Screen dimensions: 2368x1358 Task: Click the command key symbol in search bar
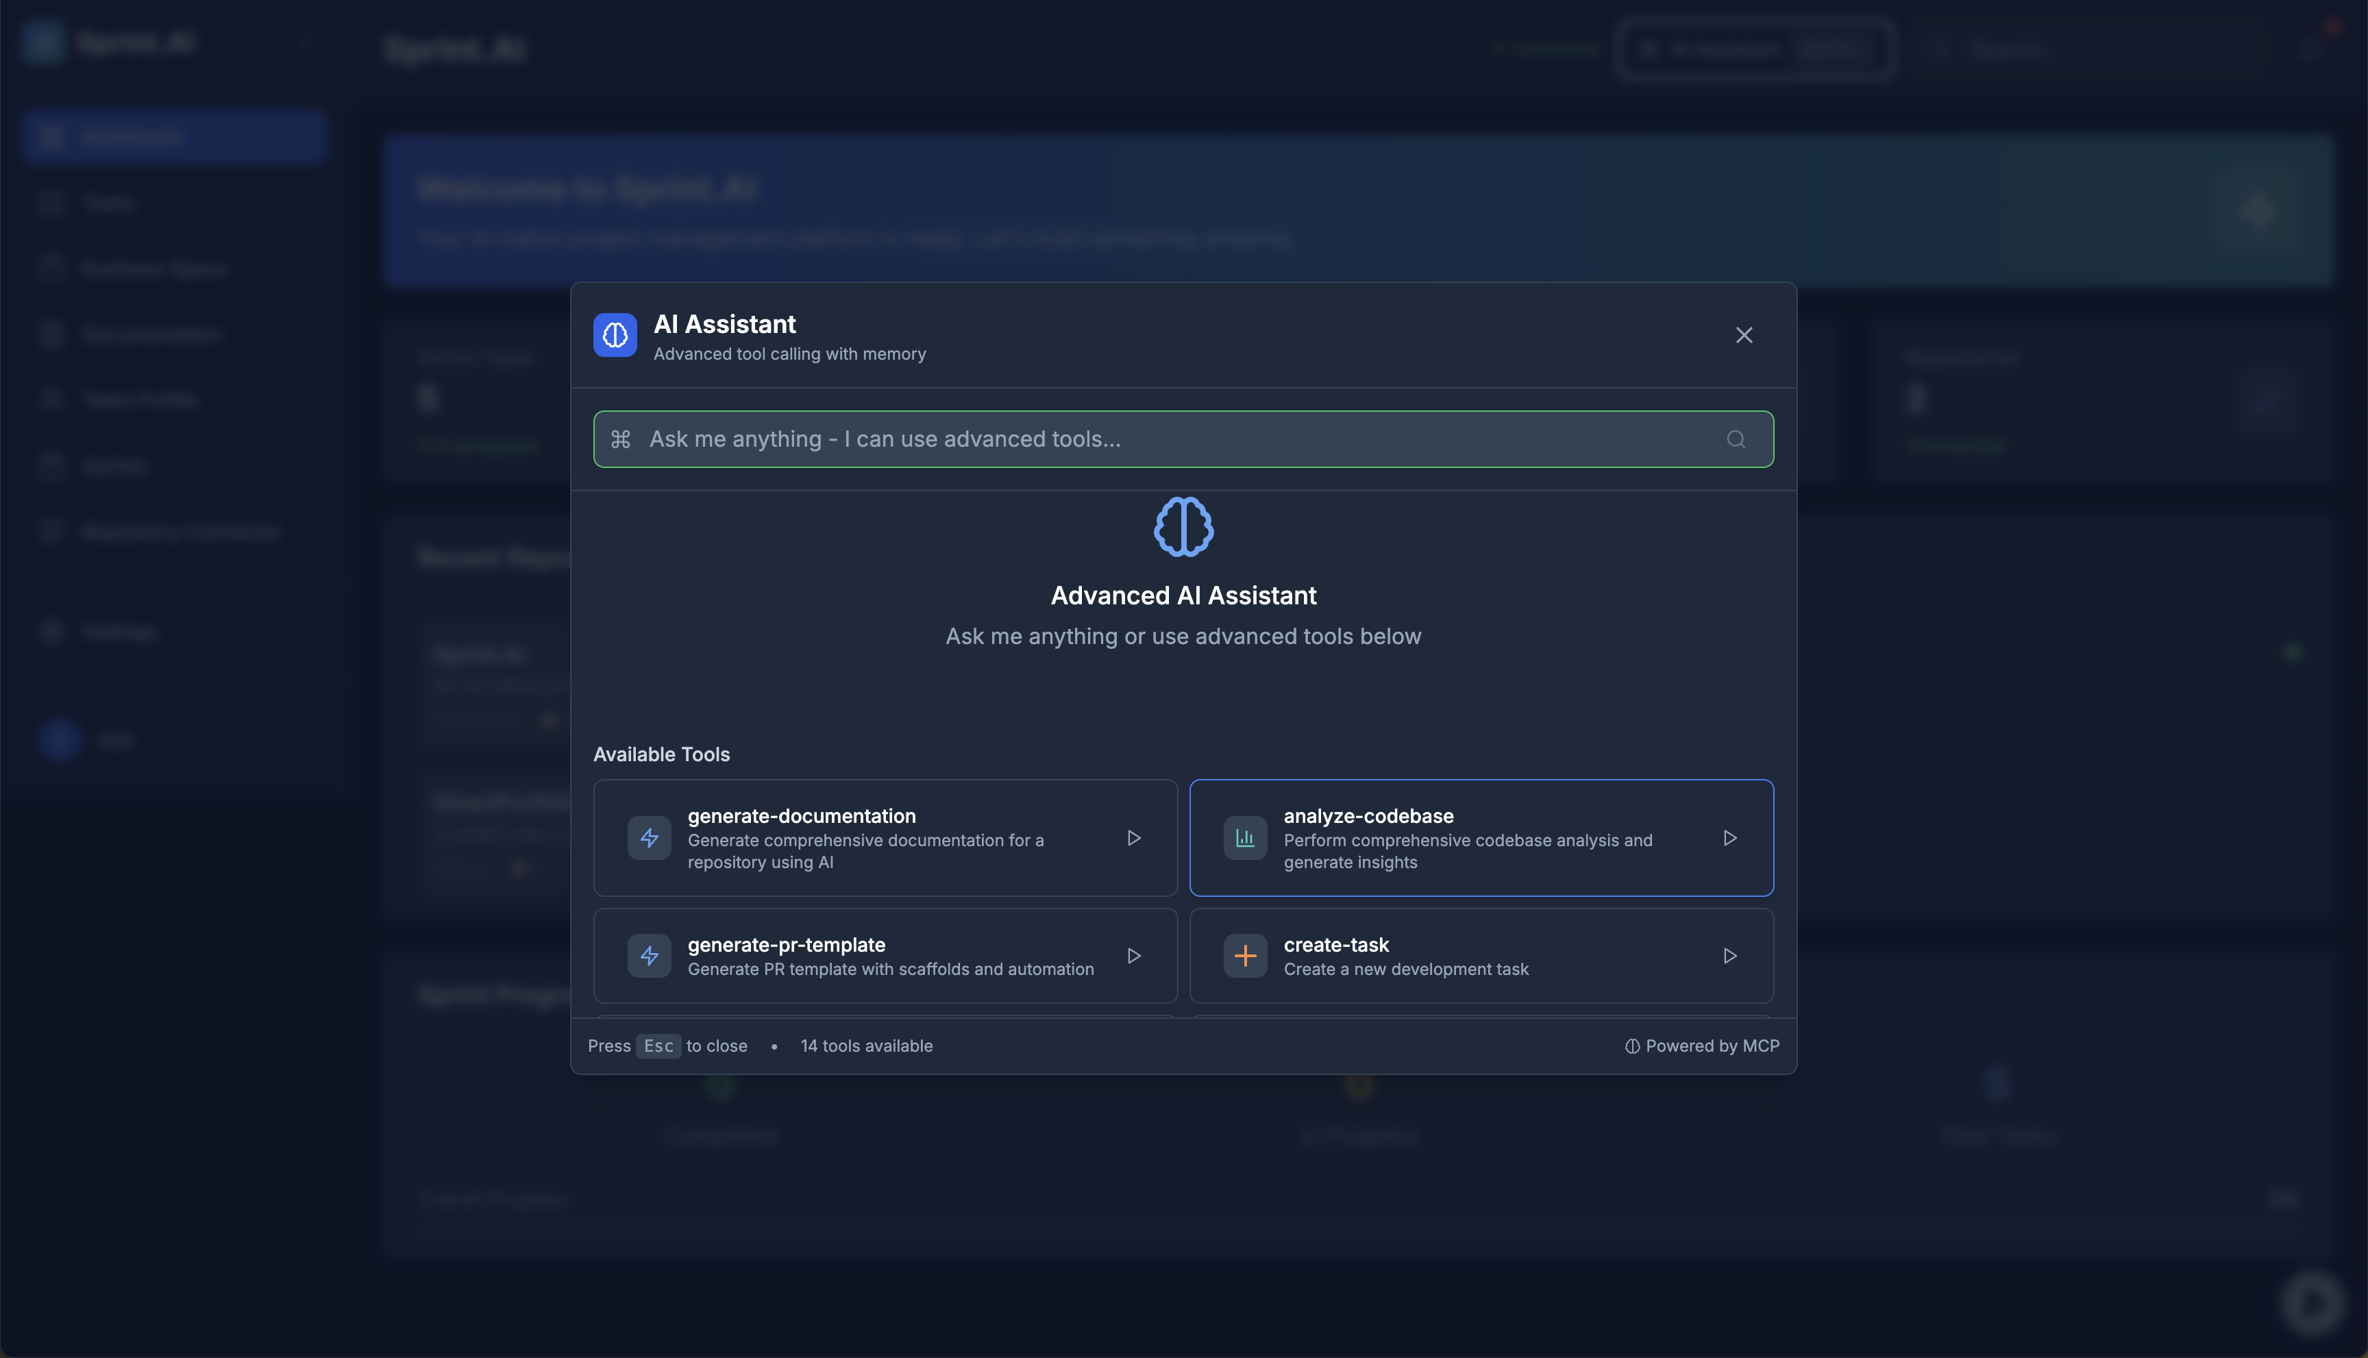coord(621,439)
